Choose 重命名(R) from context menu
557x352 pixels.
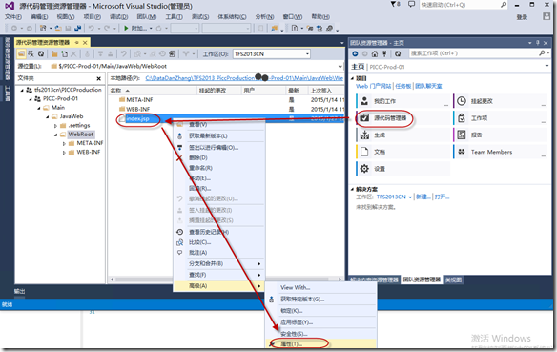[x=218, y=168]
